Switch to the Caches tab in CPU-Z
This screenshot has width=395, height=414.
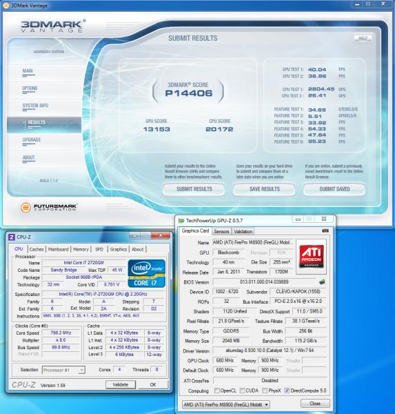(37, 249)
